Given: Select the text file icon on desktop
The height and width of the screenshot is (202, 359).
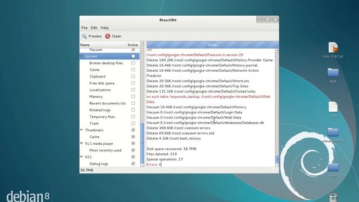Looking at the screenshot, I should (333, 107).
